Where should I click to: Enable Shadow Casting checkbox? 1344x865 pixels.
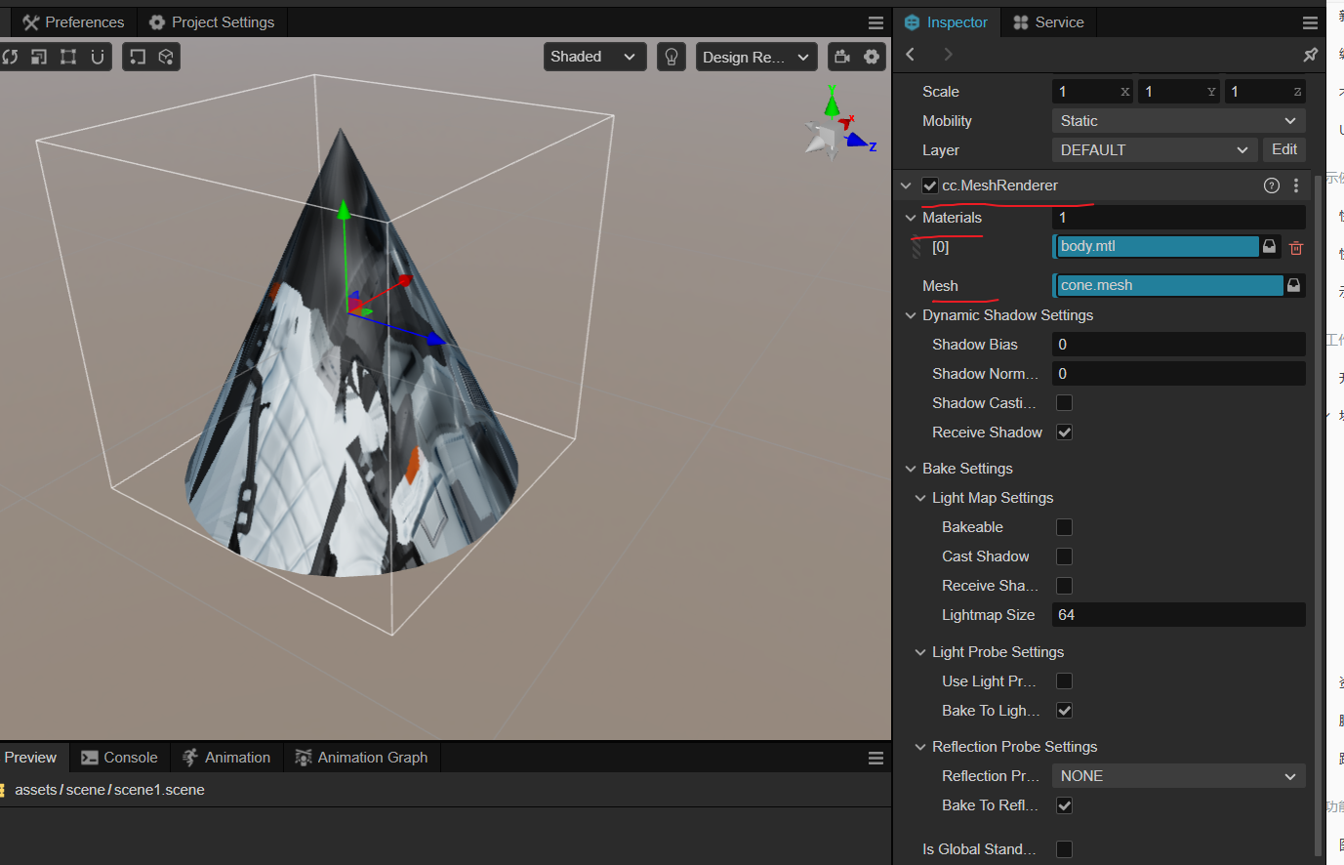(x=1065, y=403)
